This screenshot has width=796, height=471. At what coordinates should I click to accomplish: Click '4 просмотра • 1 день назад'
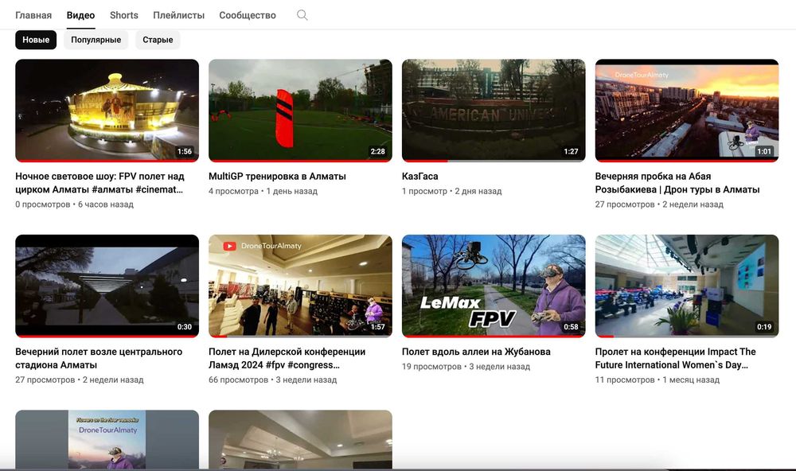(x=263, y=191)
